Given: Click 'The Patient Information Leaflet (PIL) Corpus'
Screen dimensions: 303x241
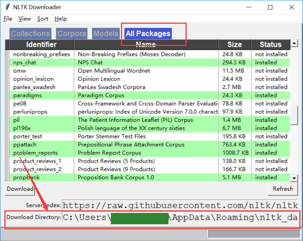Looking at the screenshot, I should click(x=135, y=120).
